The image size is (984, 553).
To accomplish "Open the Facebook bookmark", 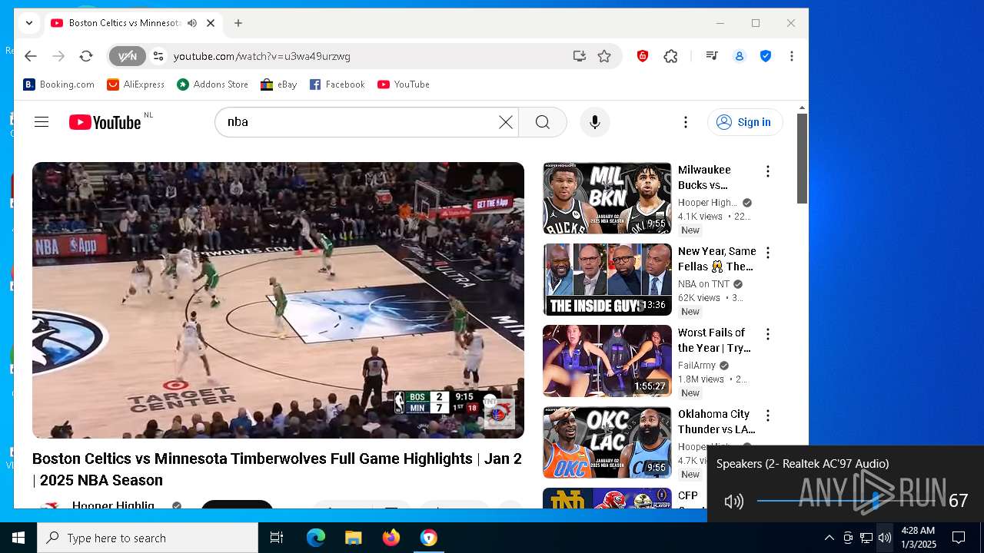I will pos(337,84).
